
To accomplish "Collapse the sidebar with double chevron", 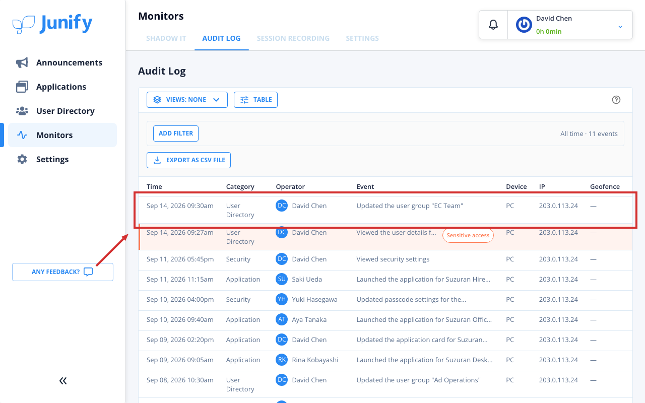I will [63, 381].
